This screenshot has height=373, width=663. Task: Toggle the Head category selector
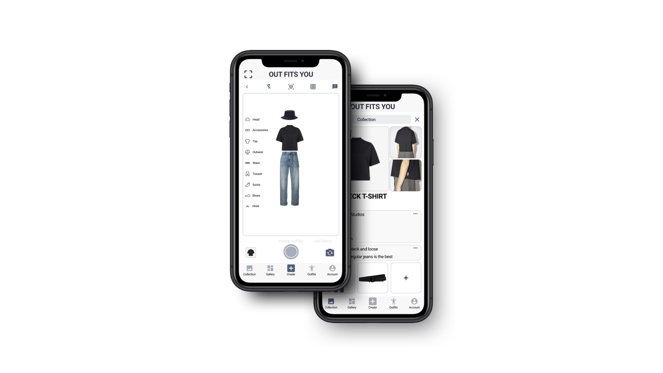(x=253, y=119)
